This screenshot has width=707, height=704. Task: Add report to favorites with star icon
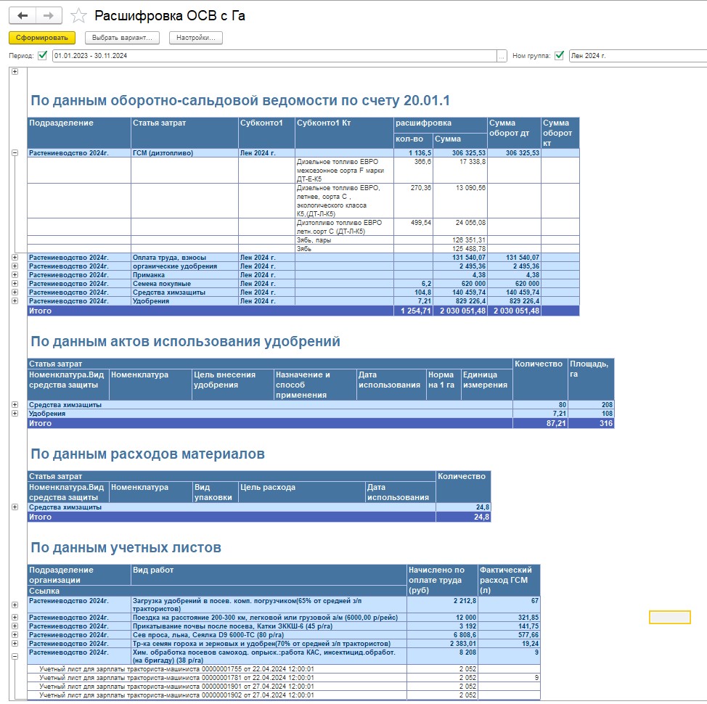click(x=78, y=16)
